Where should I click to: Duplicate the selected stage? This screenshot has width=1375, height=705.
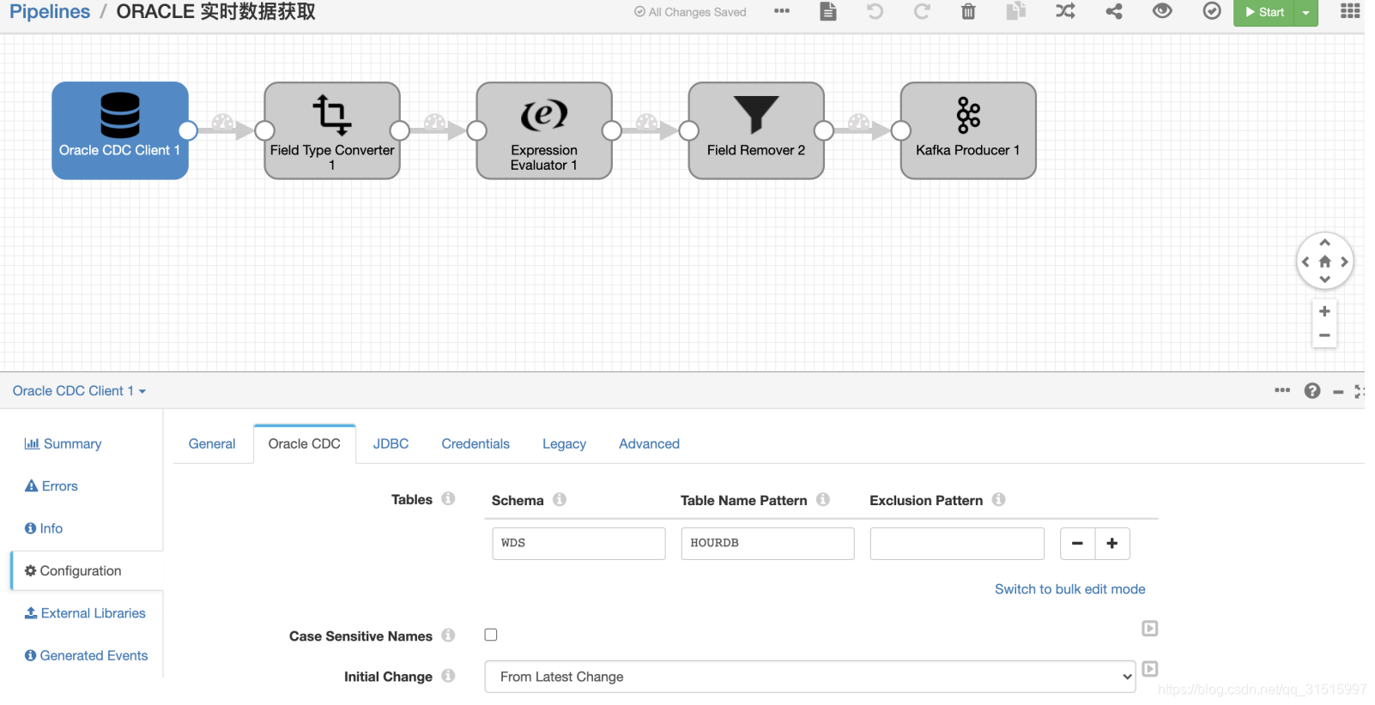1016,11
